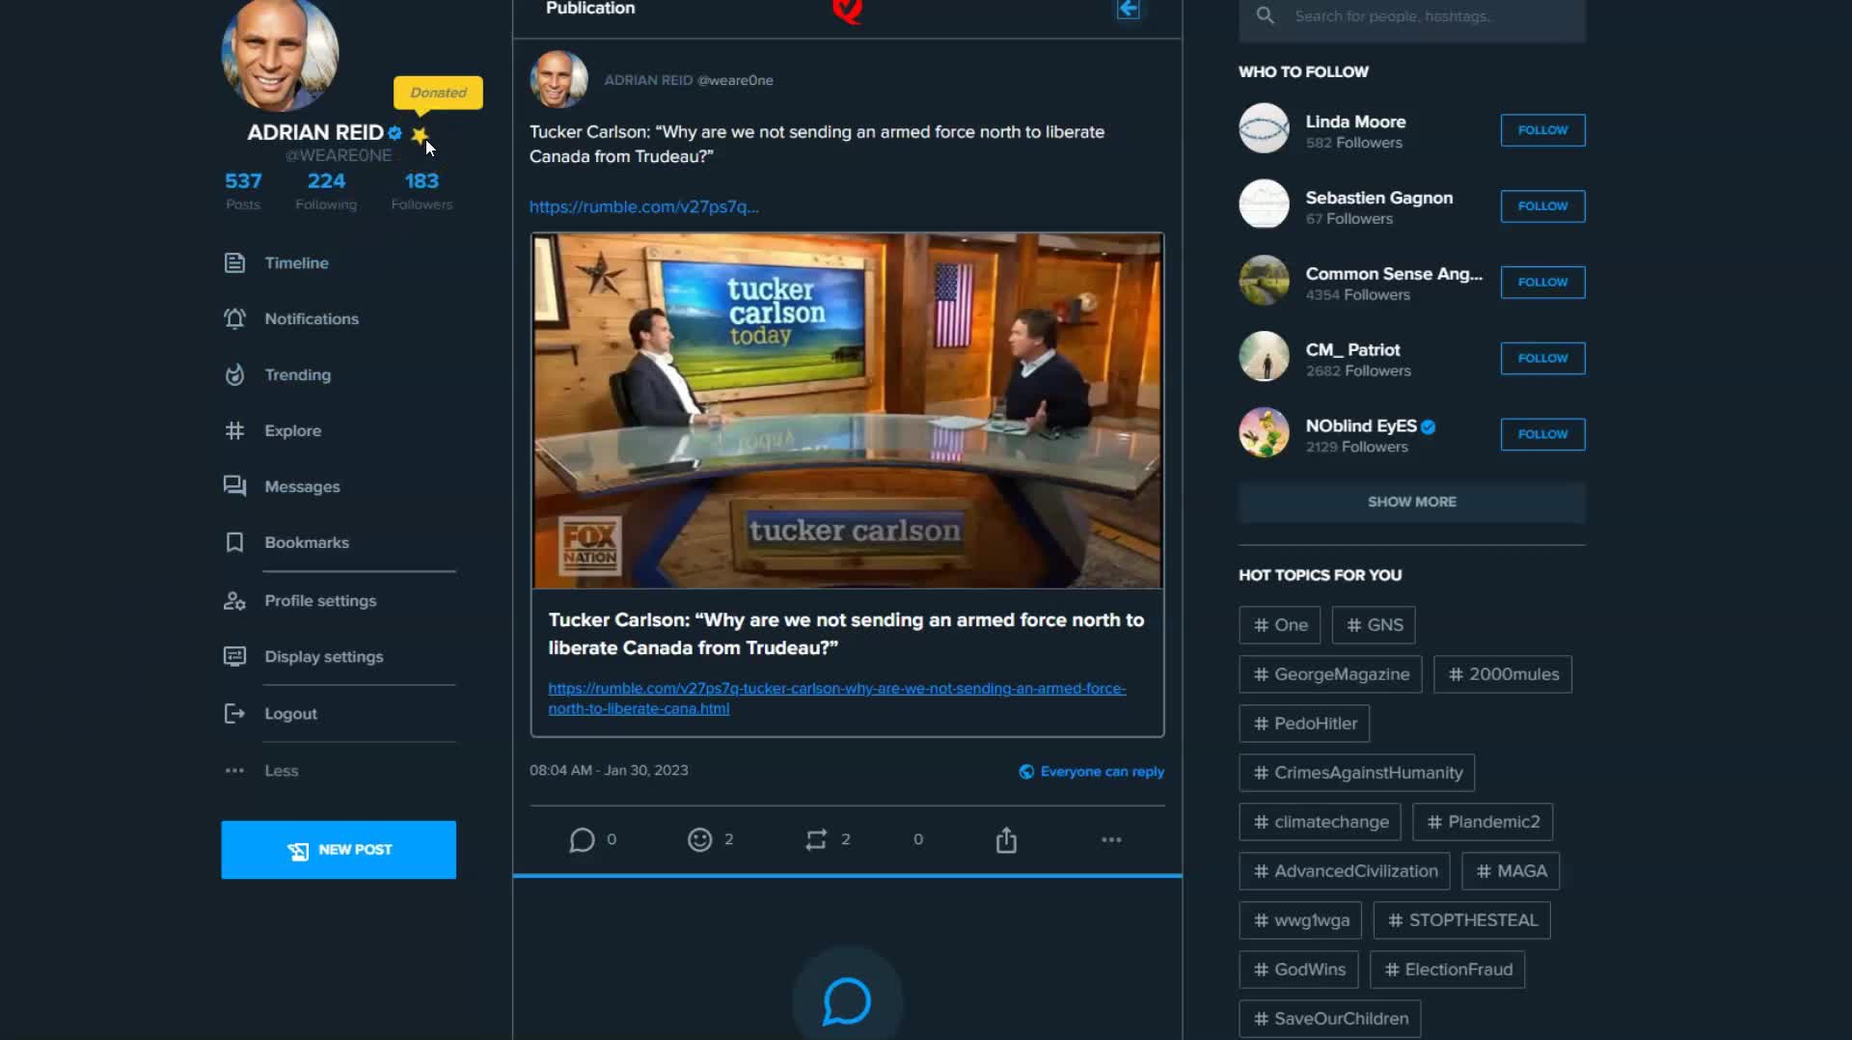Click the Bookmarks icon in sidebar

click(234, 542)
